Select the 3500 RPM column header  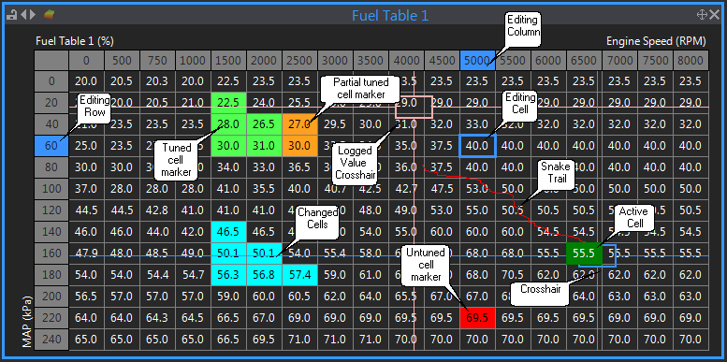(x=371, y=61)
